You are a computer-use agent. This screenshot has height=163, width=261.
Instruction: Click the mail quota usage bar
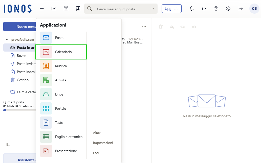click(x=19, y=110)
